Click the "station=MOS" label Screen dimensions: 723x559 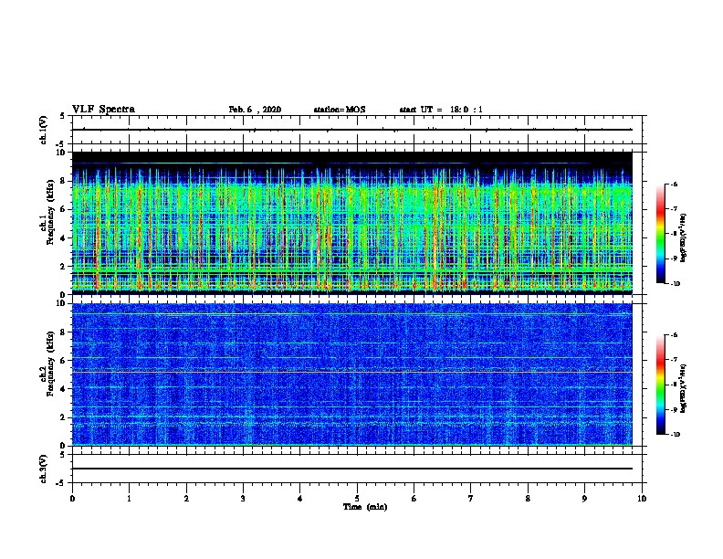tap(340, 110)
